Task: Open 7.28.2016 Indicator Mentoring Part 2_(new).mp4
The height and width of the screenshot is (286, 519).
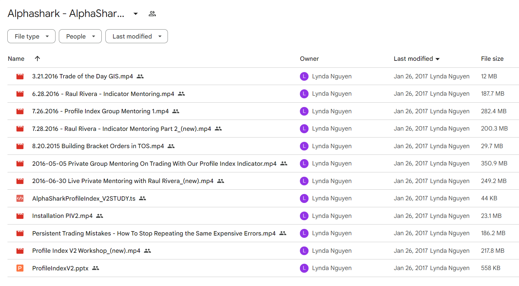Action: [x=122, y=129]
